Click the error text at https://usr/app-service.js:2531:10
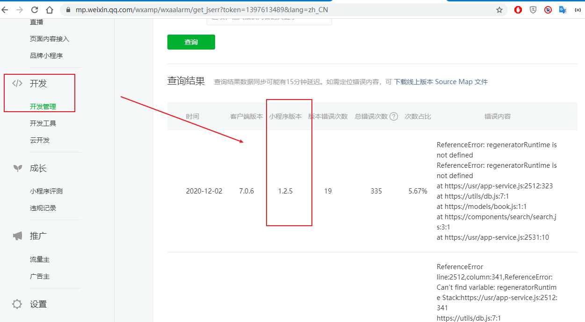 [x=493, y=237]
